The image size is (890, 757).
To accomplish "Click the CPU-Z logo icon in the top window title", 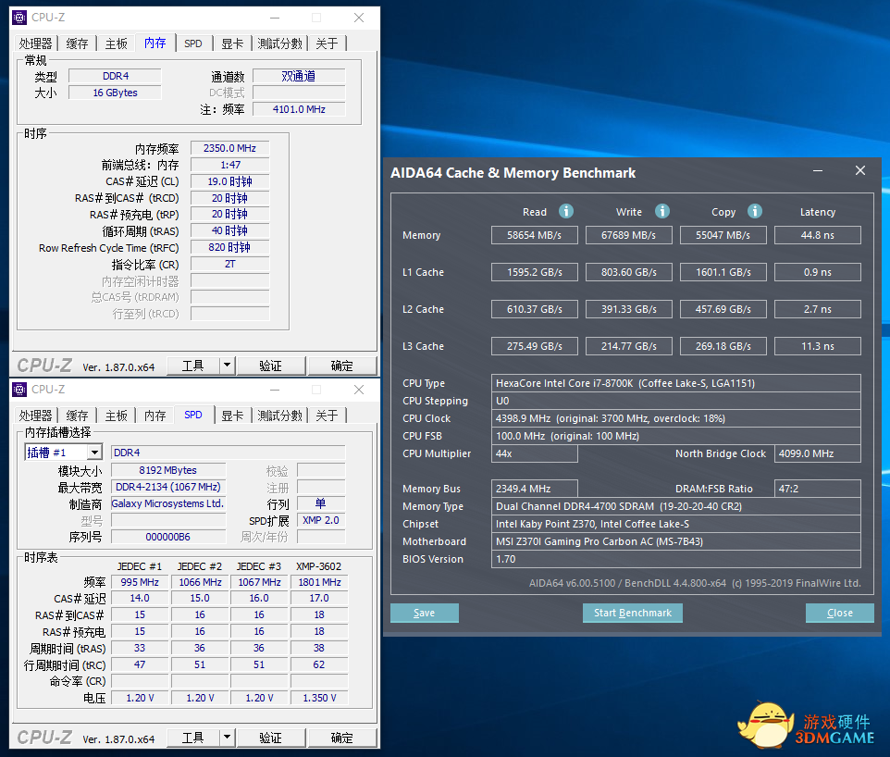I will click(19, 18).
